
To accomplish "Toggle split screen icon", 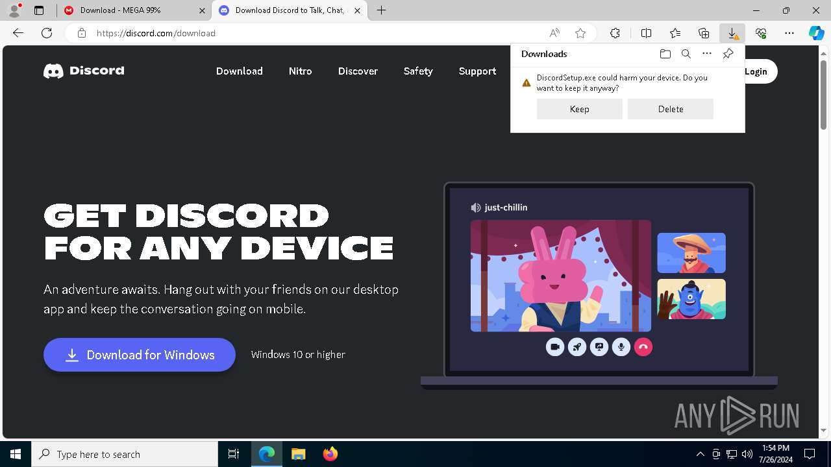I will point(646,33).
